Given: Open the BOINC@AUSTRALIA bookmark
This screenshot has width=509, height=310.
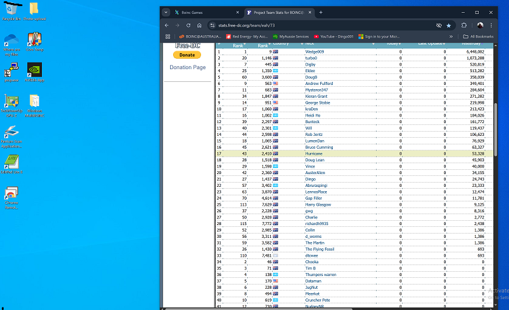Looking at the screenshot, I should tap(200, 36).
